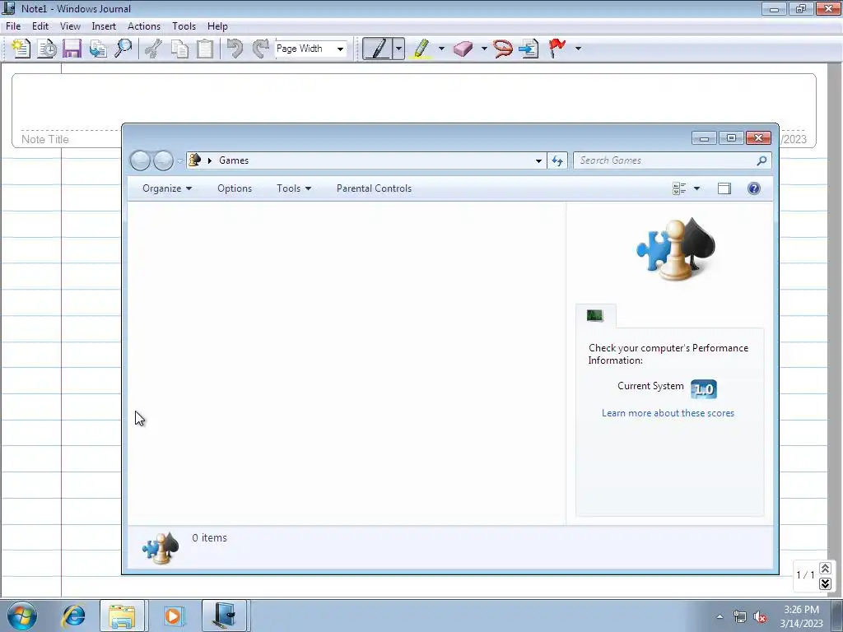Click Games breadcrumb in address bar
The image size is (843, 632).
click(x=234, y=160)
